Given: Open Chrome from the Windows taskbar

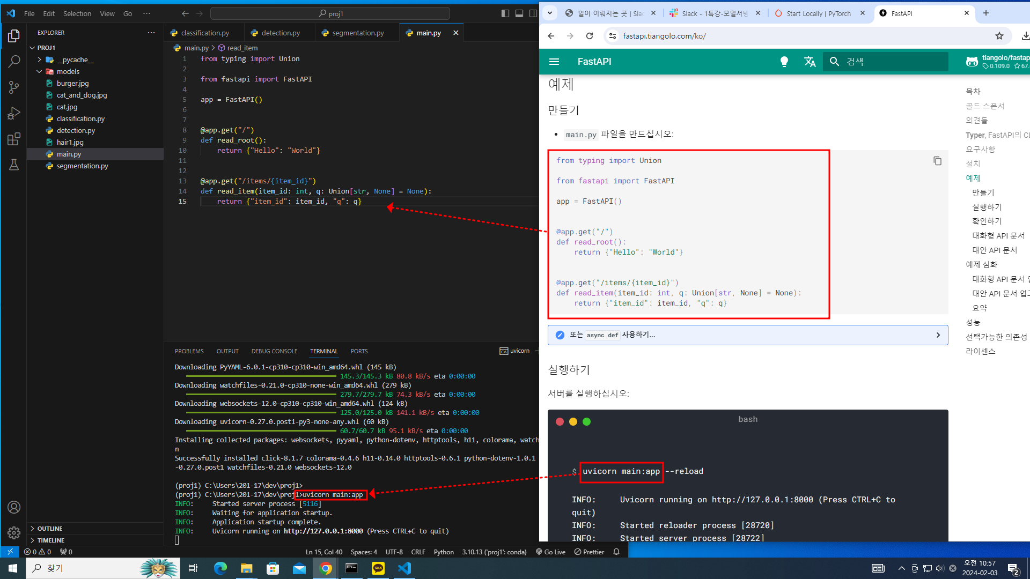Looking at the screenshot, I should pos(326,568).
